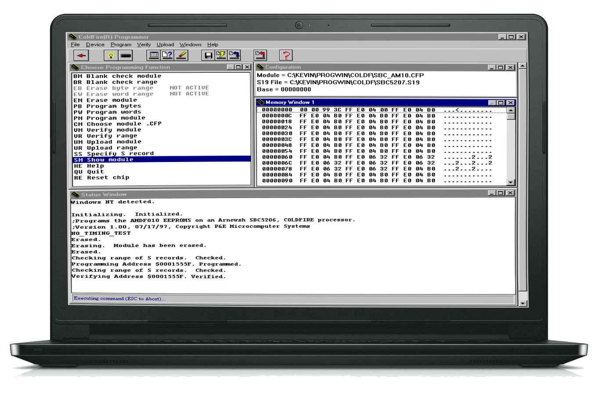The image size is (599, 395).
Task: Click the save S19 floppy disk icon
Action: point(208,55)
